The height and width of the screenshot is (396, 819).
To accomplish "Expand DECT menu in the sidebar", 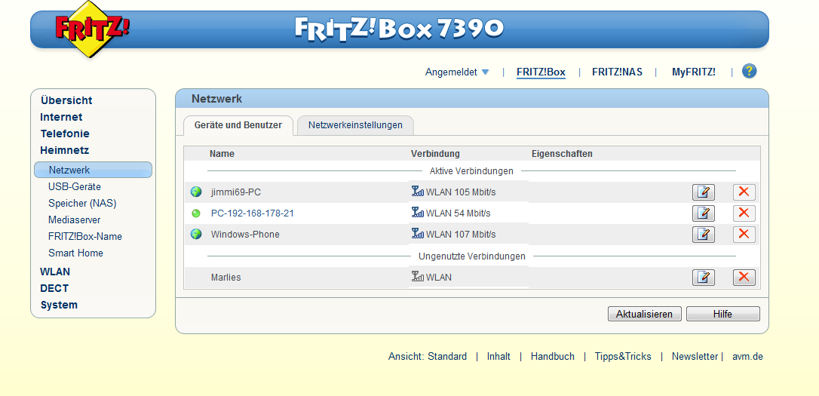I will (54, 288).
